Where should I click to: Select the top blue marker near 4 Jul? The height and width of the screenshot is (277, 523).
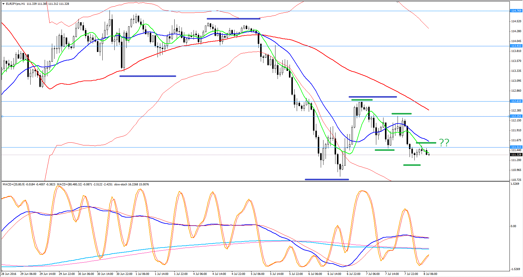[233, 19]
